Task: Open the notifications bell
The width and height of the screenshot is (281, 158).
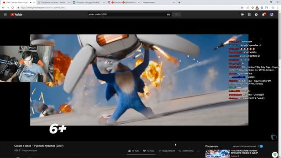Action: coord(263,14)
